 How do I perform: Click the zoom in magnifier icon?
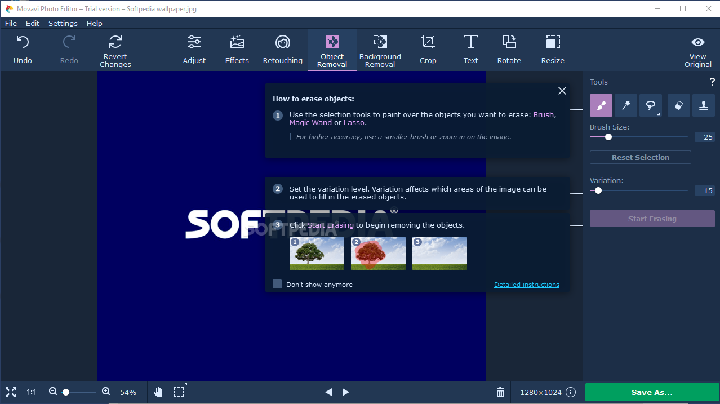point(106,392)
